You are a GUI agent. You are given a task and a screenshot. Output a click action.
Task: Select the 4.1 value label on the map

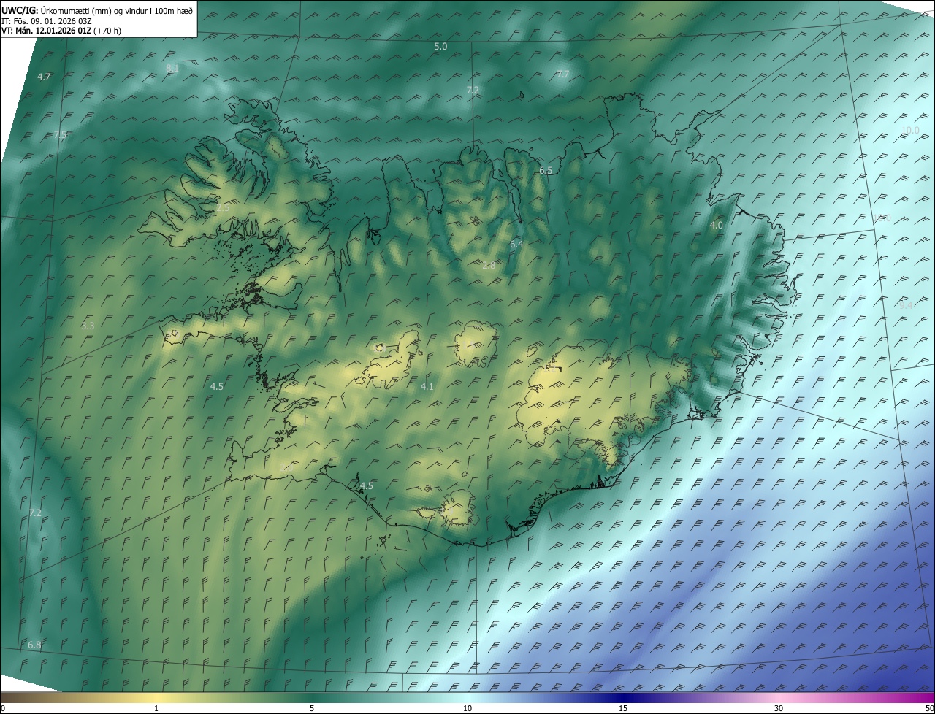[427, 386]
